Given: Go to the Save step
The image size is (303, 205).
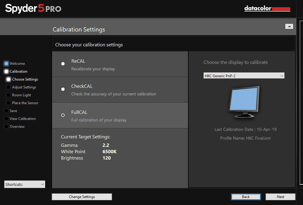Looking at the screenshot, I should 13,111.
